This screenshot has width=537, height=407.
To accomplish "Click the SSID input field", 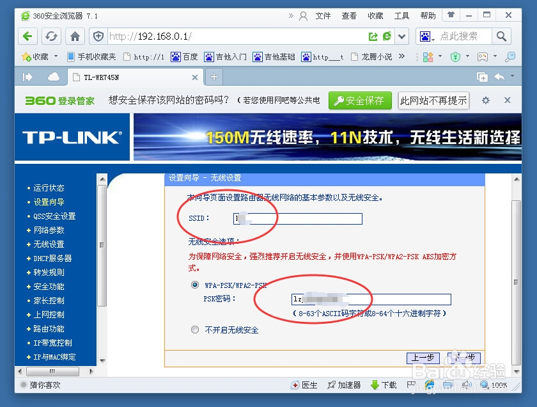I will tap(298, 219).
